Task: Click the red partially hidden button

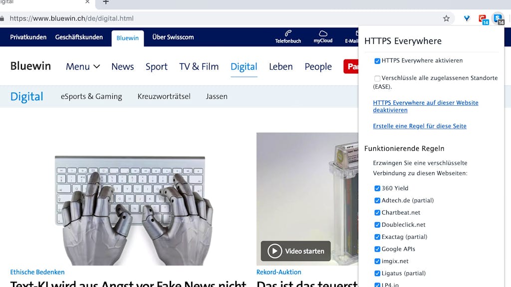Action: point(351,66)
